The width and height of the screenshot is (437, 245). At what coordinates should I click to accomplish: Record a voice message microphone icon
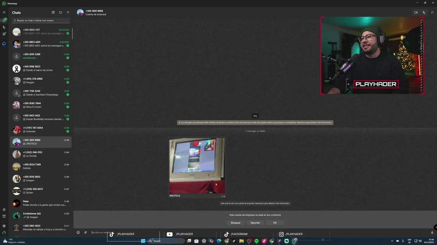coord(432,232)
